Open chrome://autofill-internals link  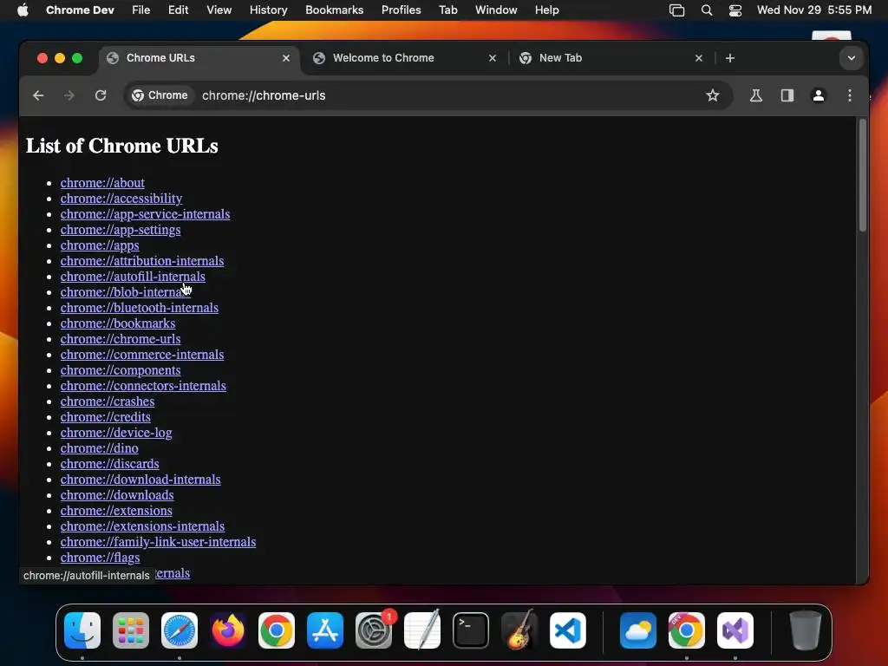click(x=133, y=277)
